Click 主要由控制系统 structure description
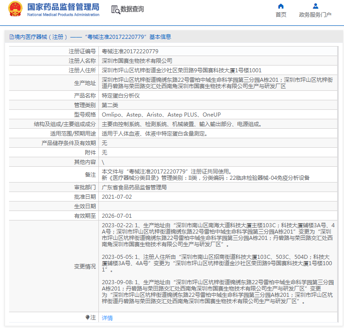Image resolution: width=344 pixels, height=328 pixels. (182, 124)
